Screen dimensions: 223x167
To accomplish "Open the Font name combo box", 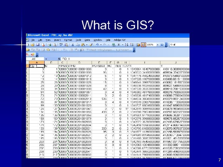I will (179, 45).
